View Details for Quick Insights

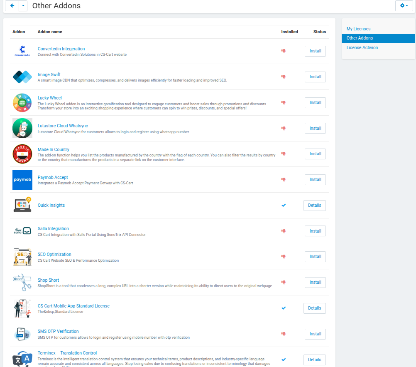tap(314, 205)
